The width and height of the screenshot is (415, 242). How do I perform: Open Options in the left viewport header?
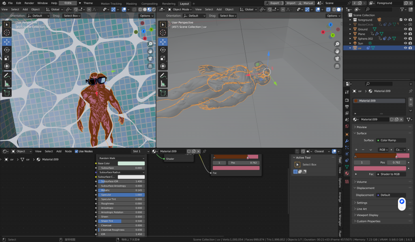(146, 16)
